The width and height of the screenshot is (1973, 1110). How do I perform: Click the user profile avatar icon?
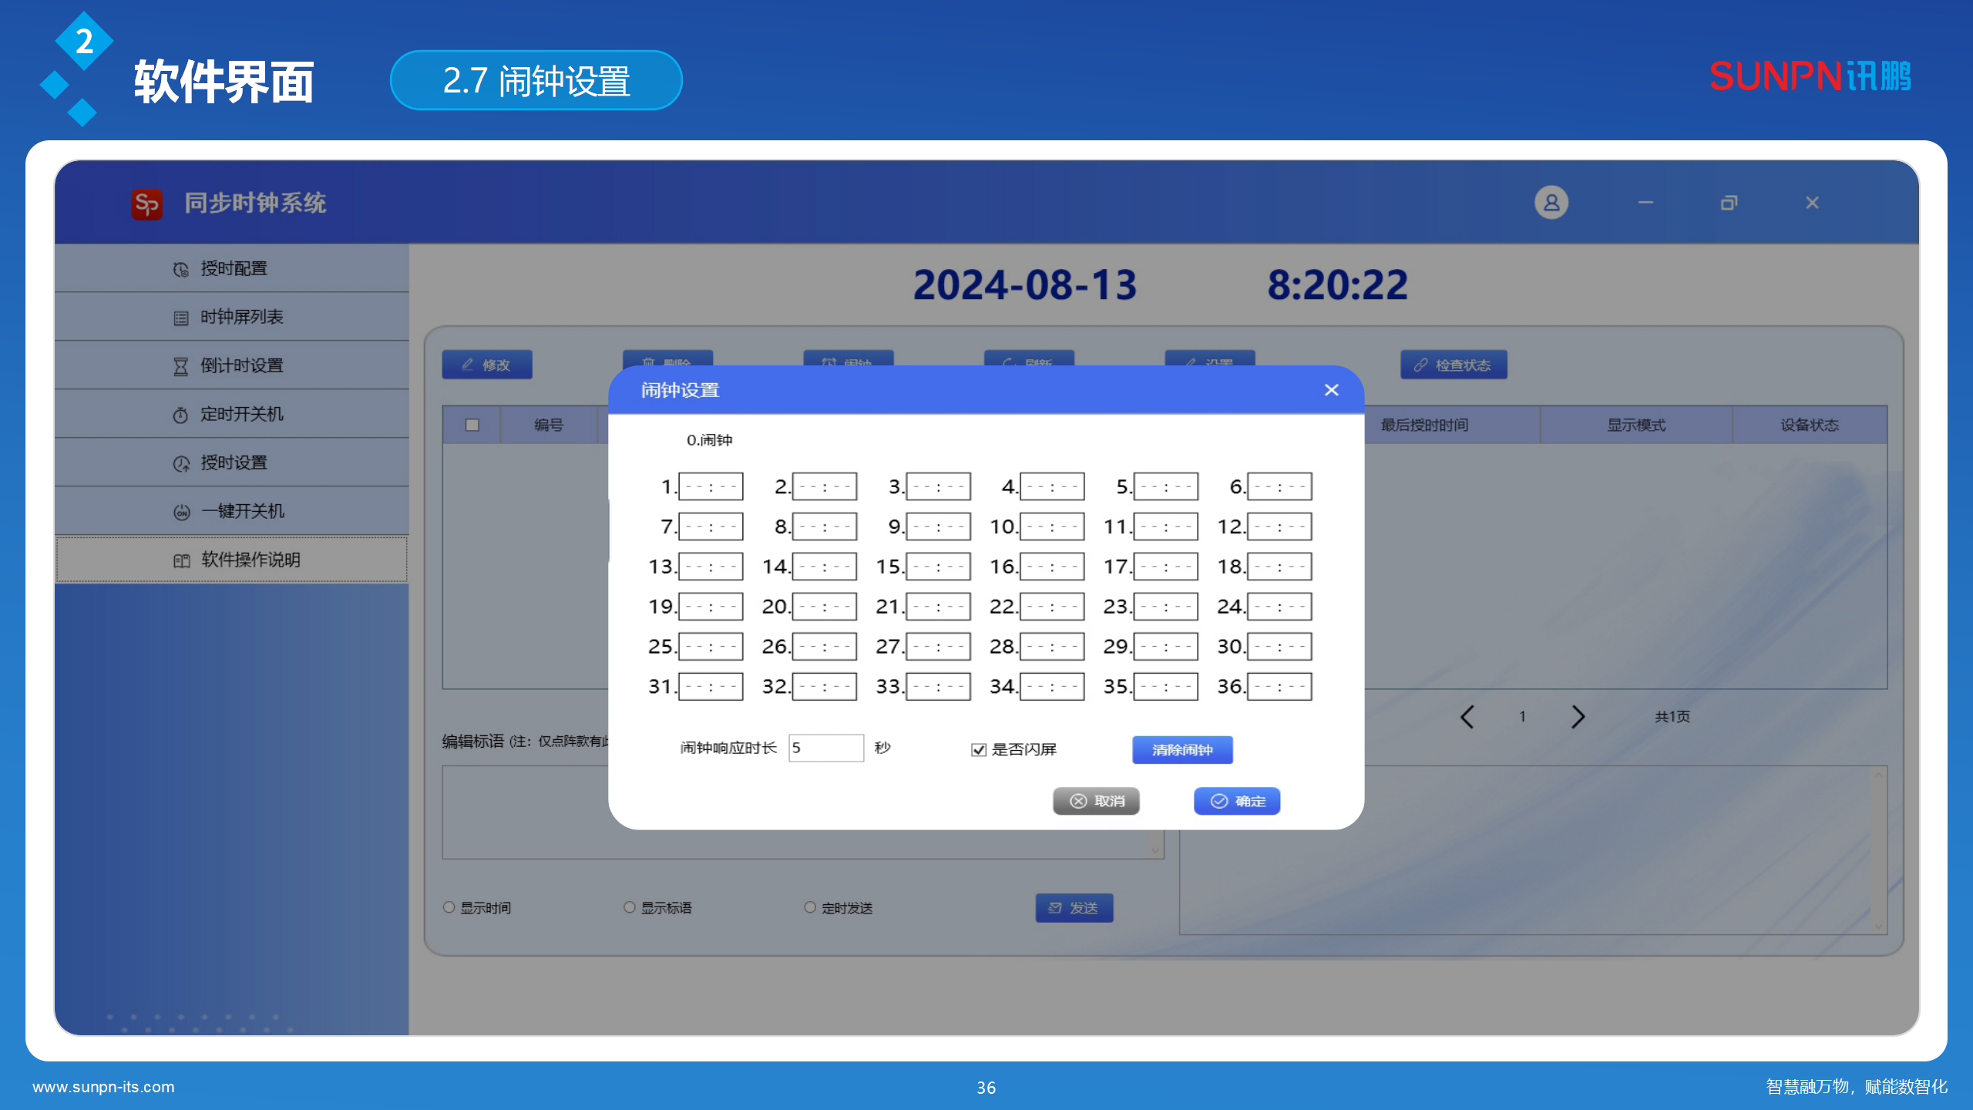1551,203
